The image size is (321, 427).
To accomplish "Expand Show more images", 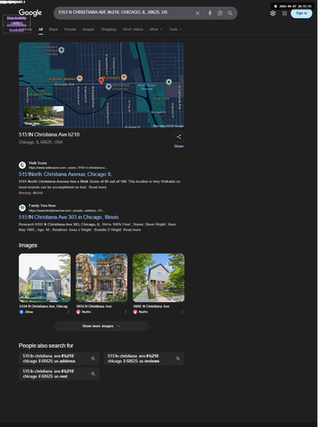I will click(x=102, y=326).
